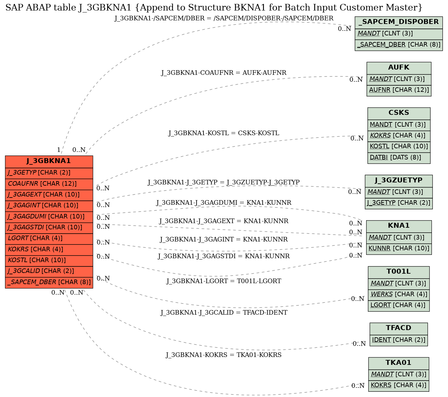Click MANDT field in T001L table
This screenshot has height=397, width=448.
point(399,284)
